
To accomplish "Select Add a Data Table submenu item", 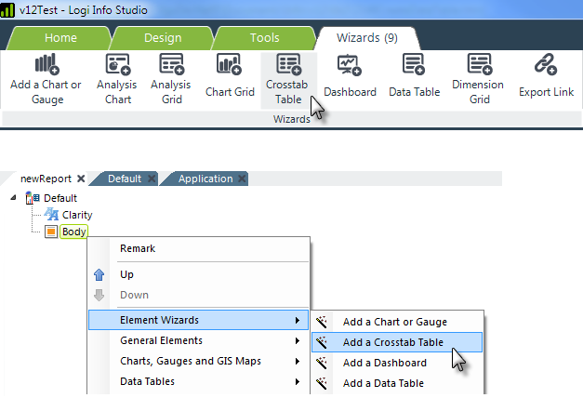I will (x=397, y=383).
